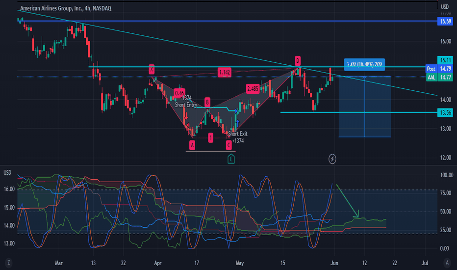Click the 2.485 ratio label

coord(253,89)
